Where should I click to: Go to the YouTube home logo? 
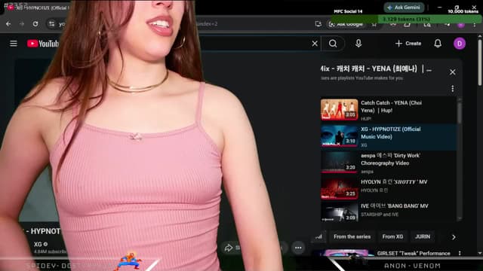42,44
